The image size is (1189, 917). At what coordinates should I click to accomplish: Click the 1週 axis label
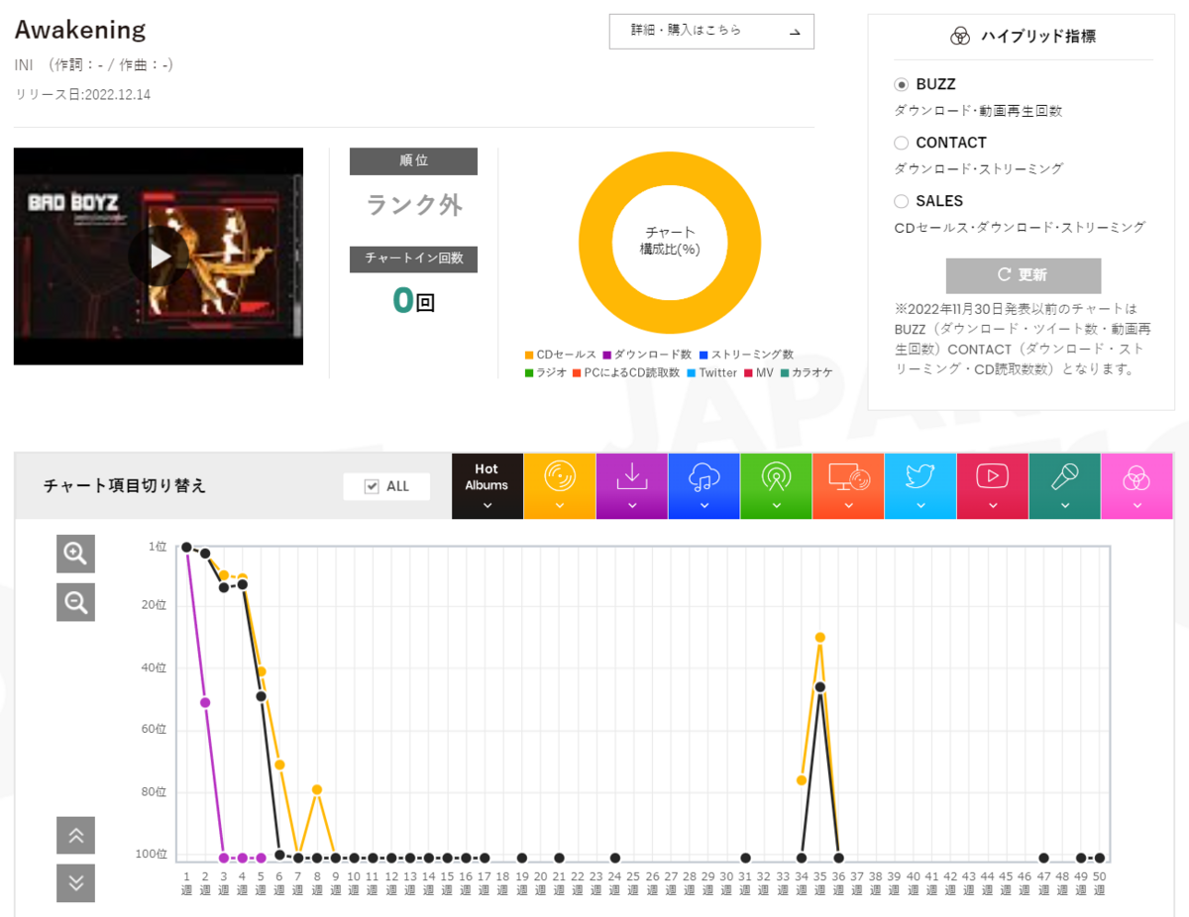pos(186,883)
